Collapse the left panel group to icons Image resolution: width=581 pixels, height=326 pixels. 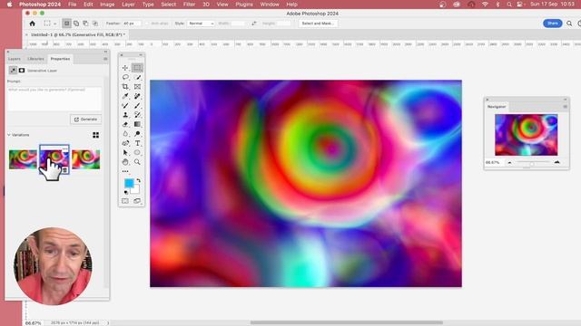pos(105,52)
